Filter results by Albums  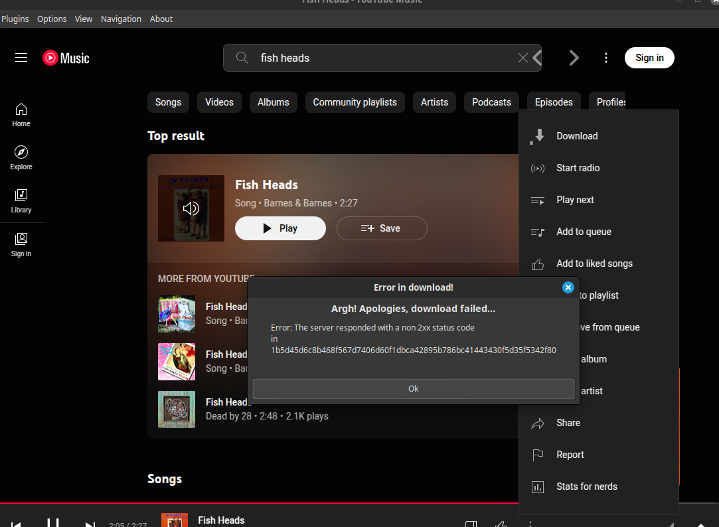click(x=274, y=102)
